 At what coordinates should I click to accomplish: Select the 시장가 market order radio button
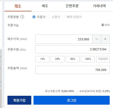pos(48,17)
